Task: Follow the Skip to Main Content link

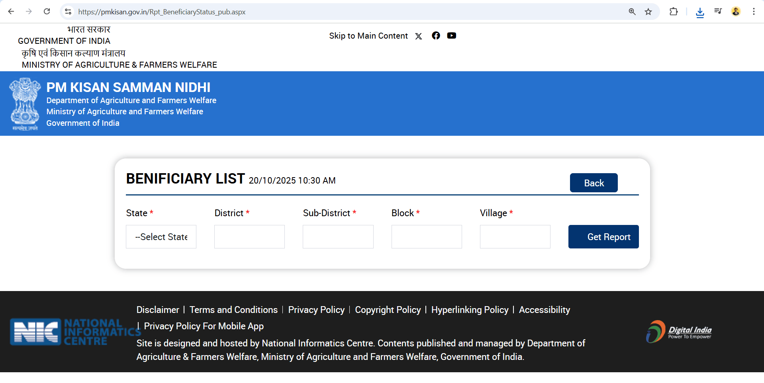Action: [x=368, y=36]
